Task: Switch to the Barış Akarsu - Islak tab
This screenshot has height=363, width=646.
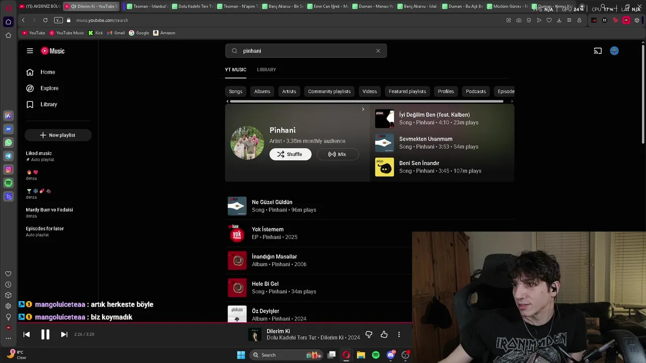Action: point(417,7)
